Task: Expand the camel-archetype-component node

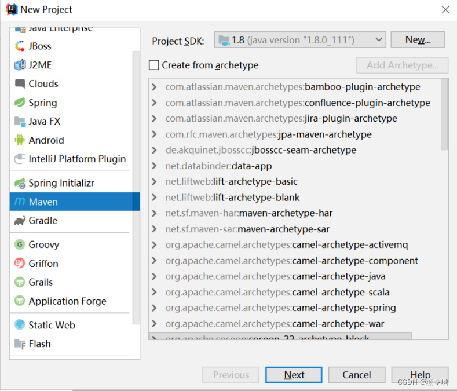Action: pos(155,260)
